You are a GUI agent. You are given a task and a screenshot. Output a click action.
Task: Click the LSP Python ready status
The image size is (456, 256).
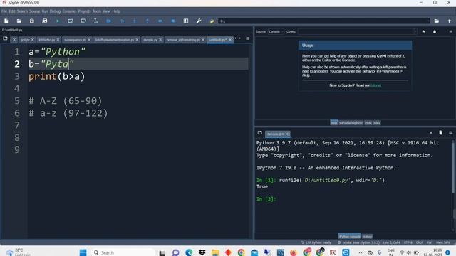(x=316, y=242)
